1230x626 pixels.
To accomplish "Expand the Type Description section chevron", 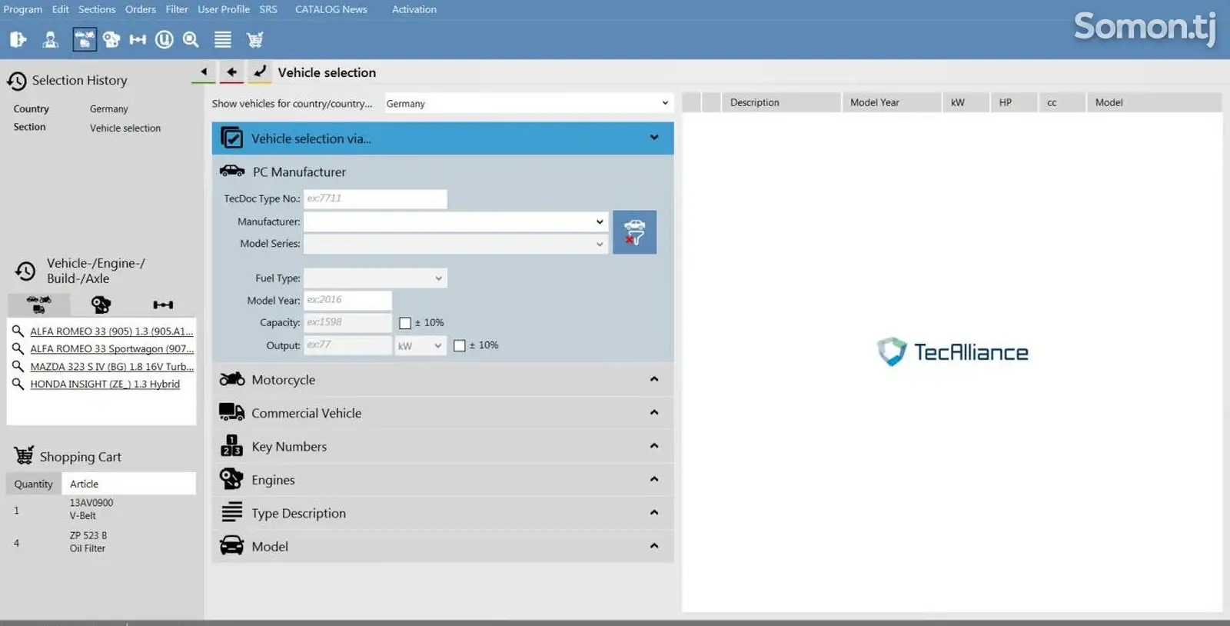I will coord(654,512).
